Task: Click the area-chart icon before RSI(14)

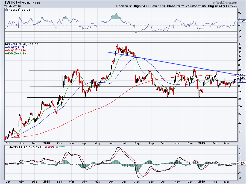Action: point(6,10)
